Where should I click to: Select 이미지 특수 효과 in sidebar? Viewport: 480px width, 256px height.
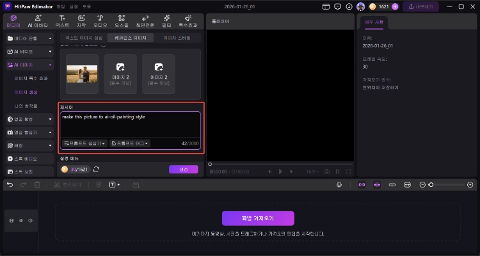(31, 78)
